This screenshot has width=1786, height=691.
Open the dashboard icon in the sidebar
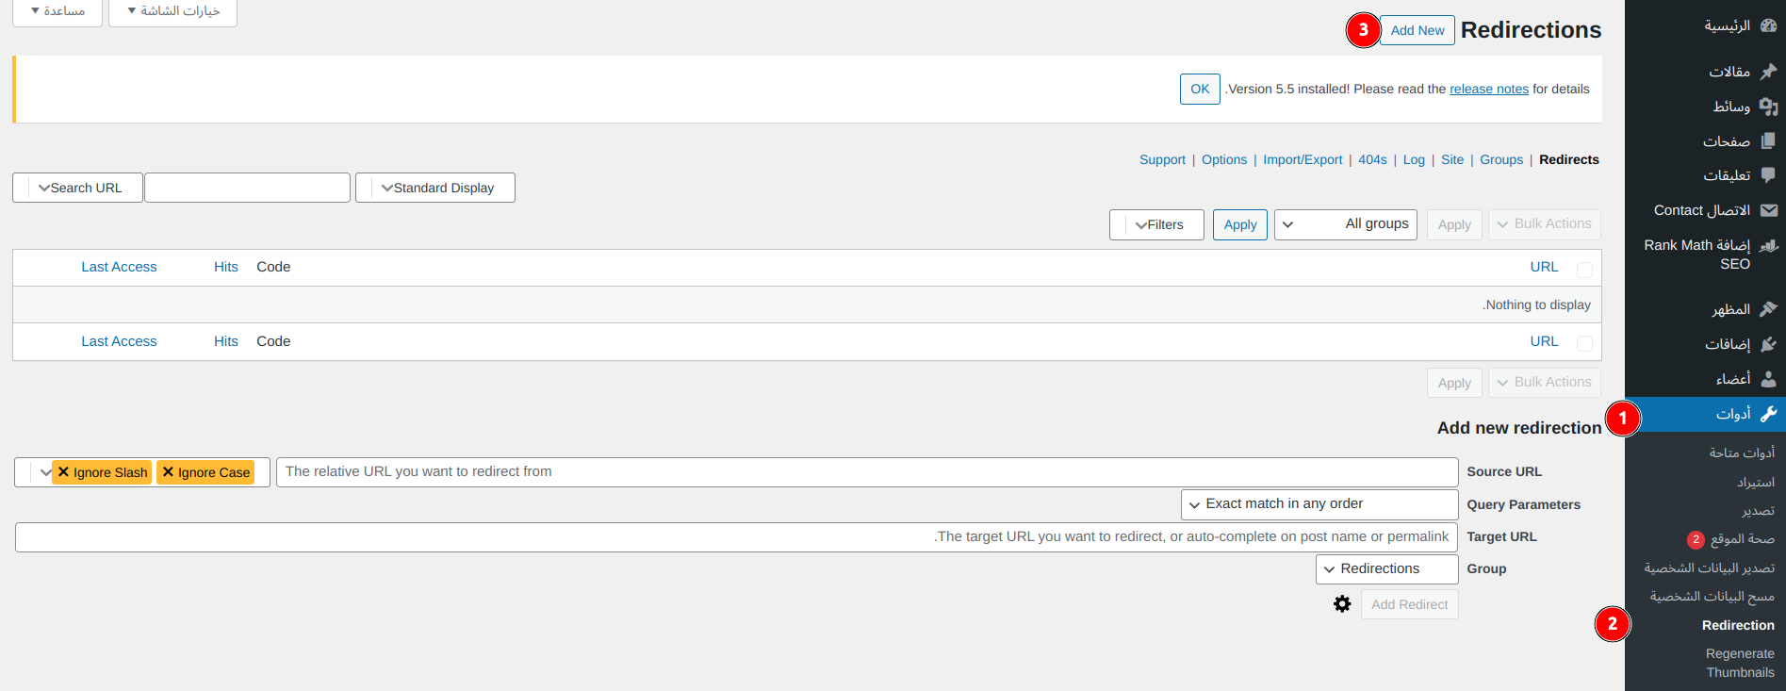[1768, 25]
